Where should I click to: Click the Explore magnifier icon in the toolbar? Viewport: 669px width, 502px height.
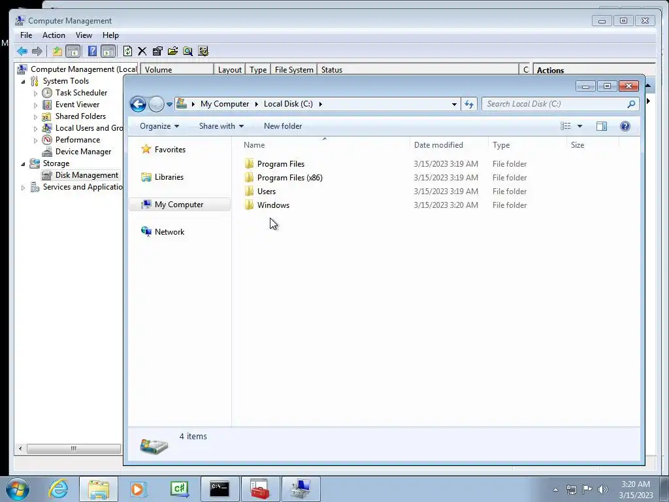[x=188, y=52]
